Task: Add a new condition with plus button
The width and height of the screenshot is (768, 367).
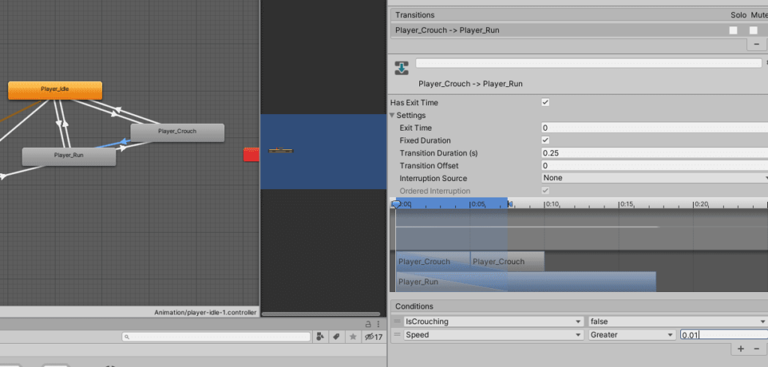Action: coord(740,349)
